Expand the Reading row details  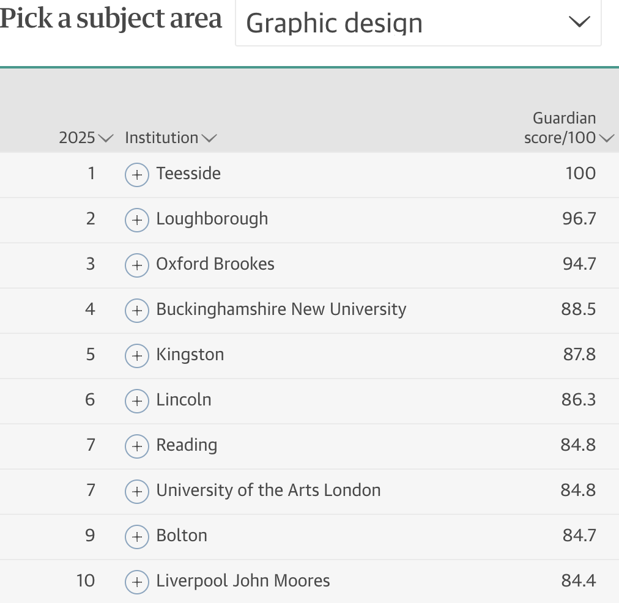136,446
